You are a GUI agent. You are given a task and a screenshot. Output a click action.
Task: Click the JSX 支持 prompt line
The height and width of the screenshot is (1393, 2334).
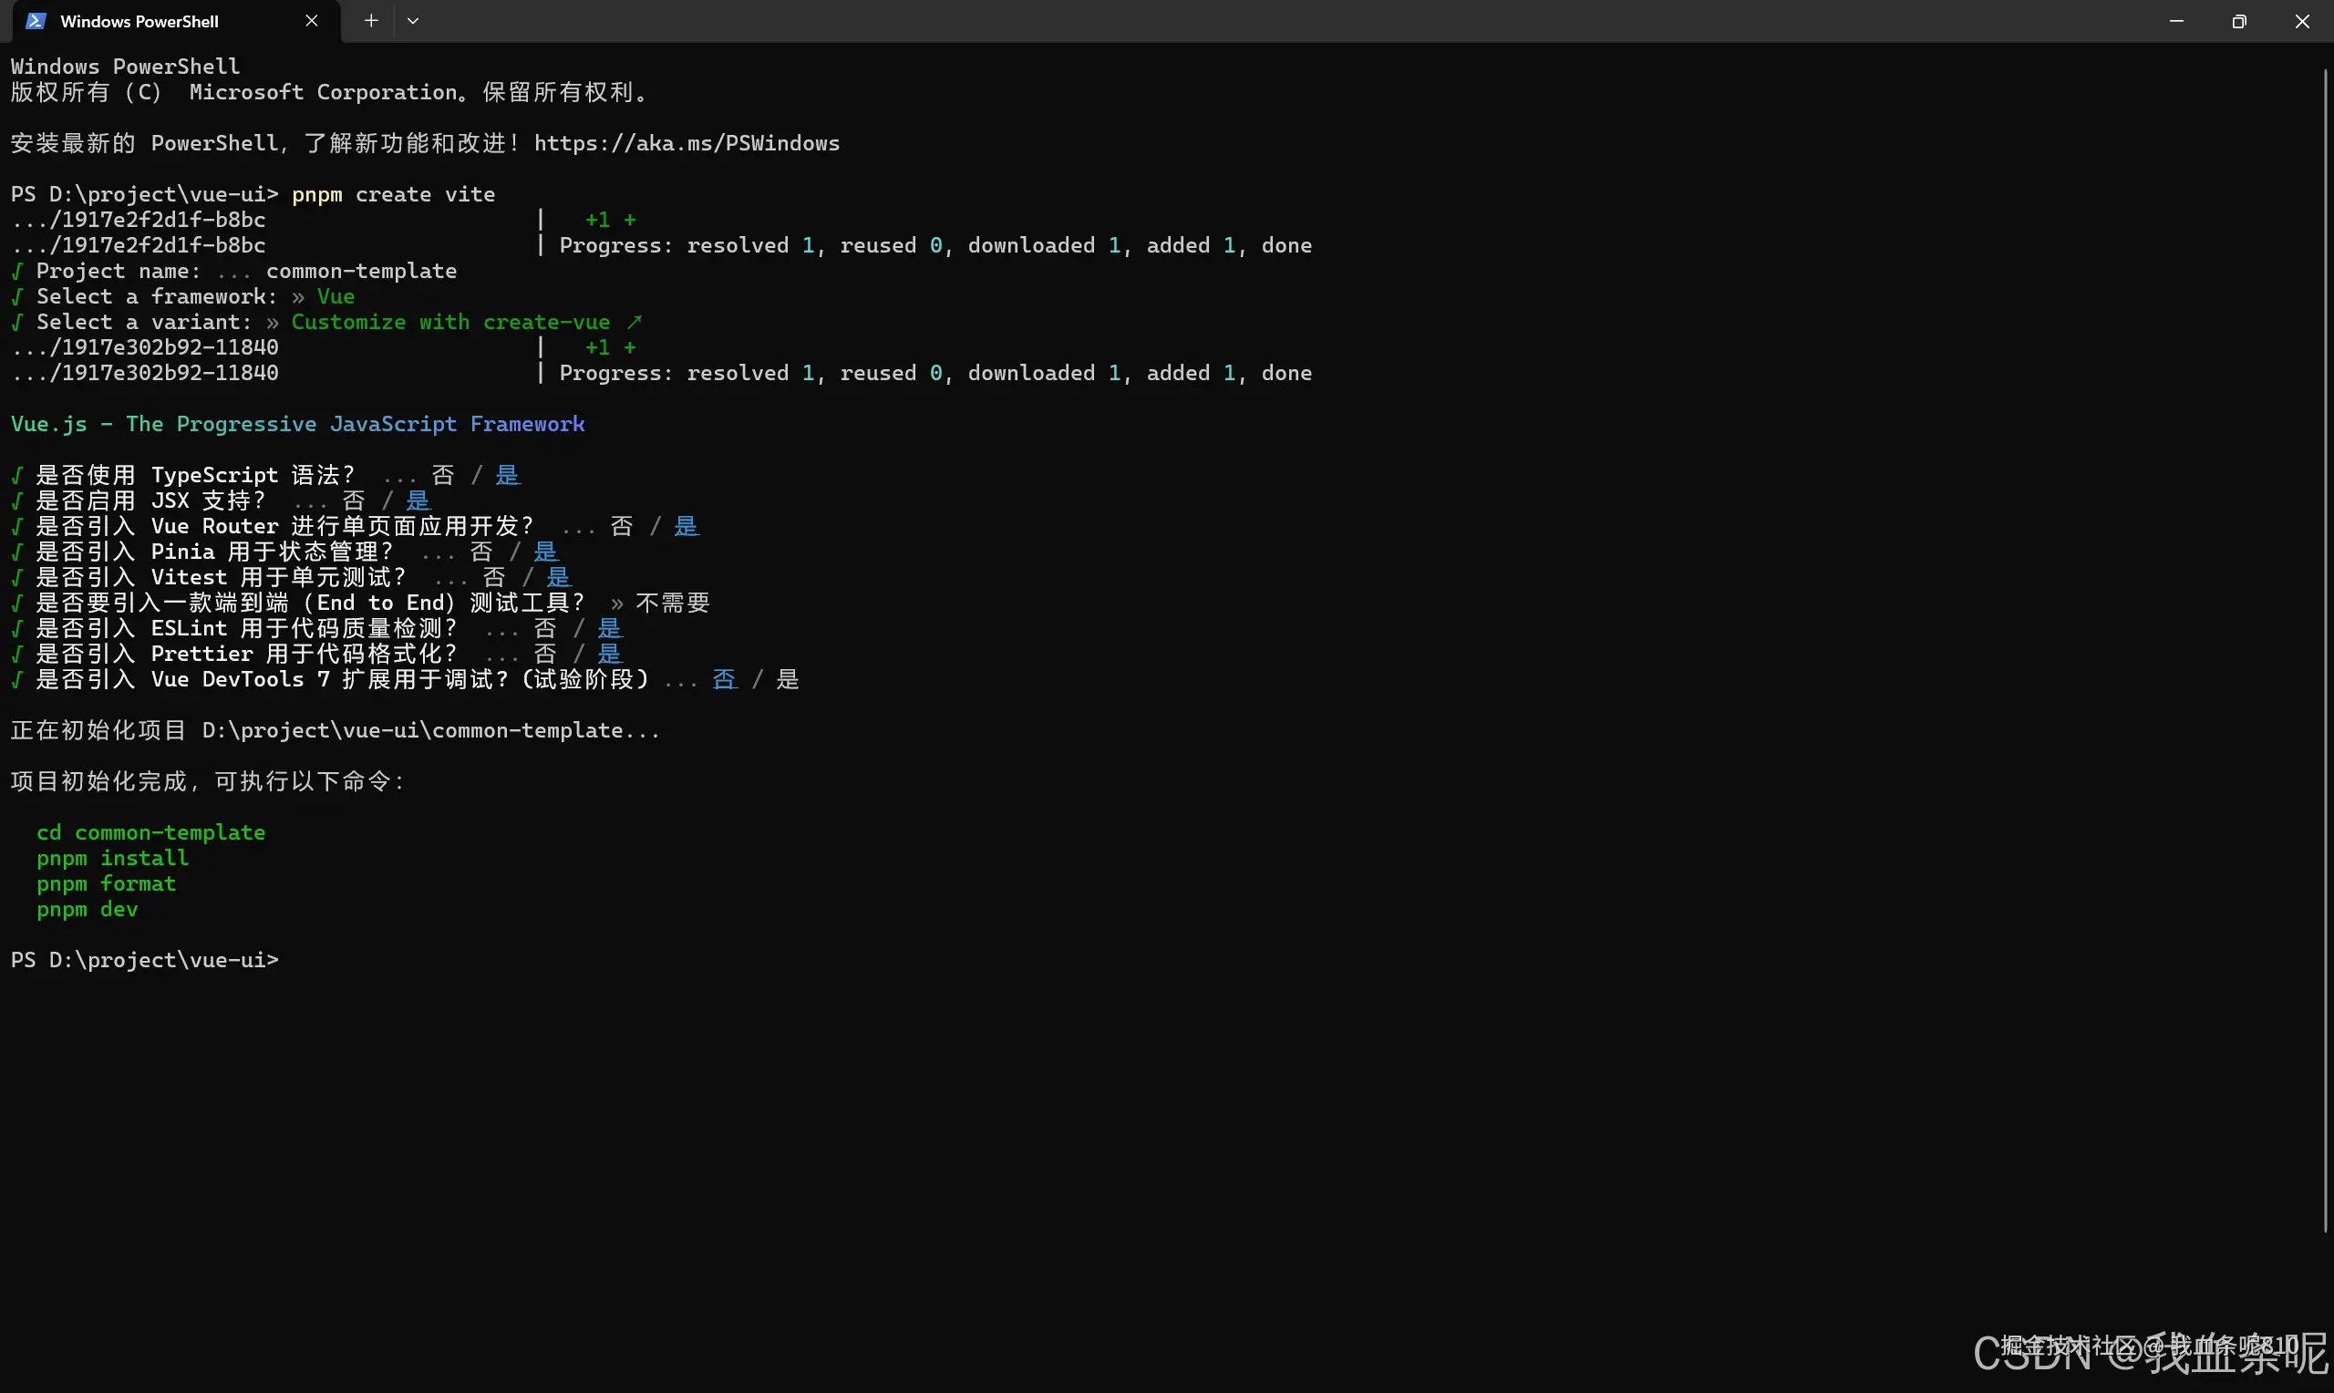[221, 500]
